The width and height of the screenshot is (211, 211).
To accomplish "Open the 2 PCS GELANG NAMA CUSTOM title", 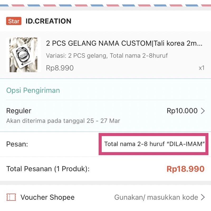I will pos(124,44).
